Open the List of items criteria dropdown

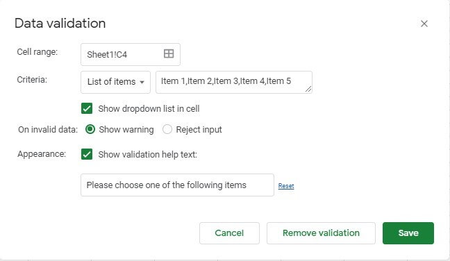pyautogui.click(x=116, y=82)
